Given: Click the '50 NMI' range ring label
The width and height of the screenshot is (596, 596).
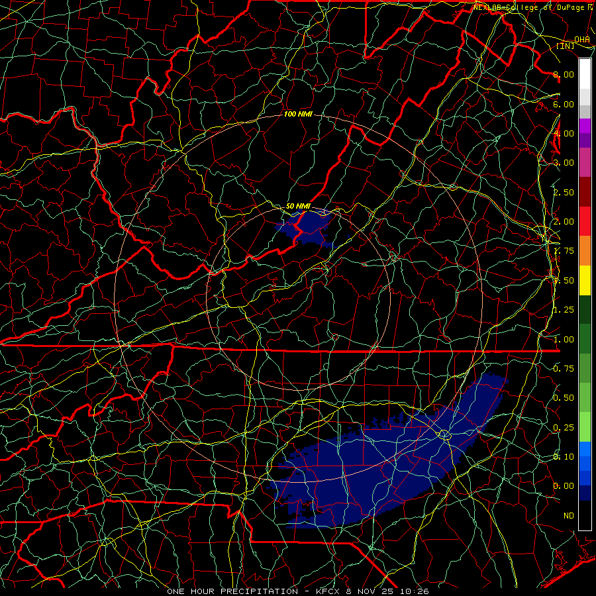Looking at the screenshot, I should pyautogui.click(x=298, y=206).
